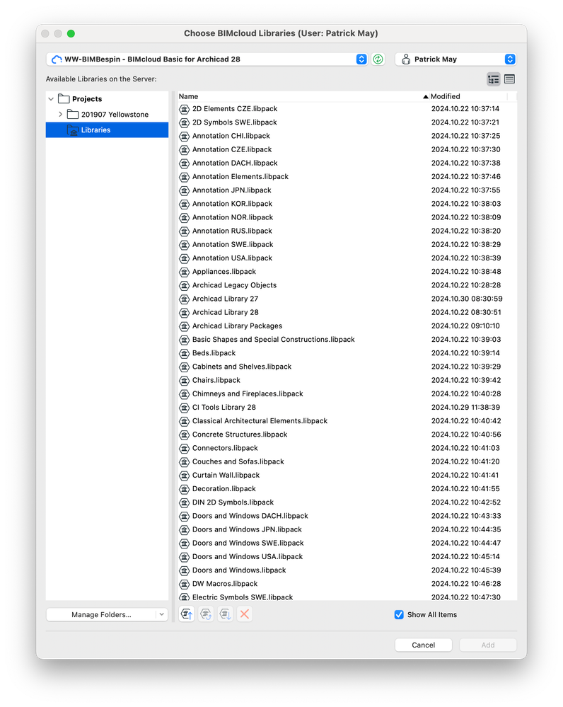Screen dimensions: 563x707
Task: Select Basic Shapes and Special Constructions.libpack
Action: tap(347, 340)
